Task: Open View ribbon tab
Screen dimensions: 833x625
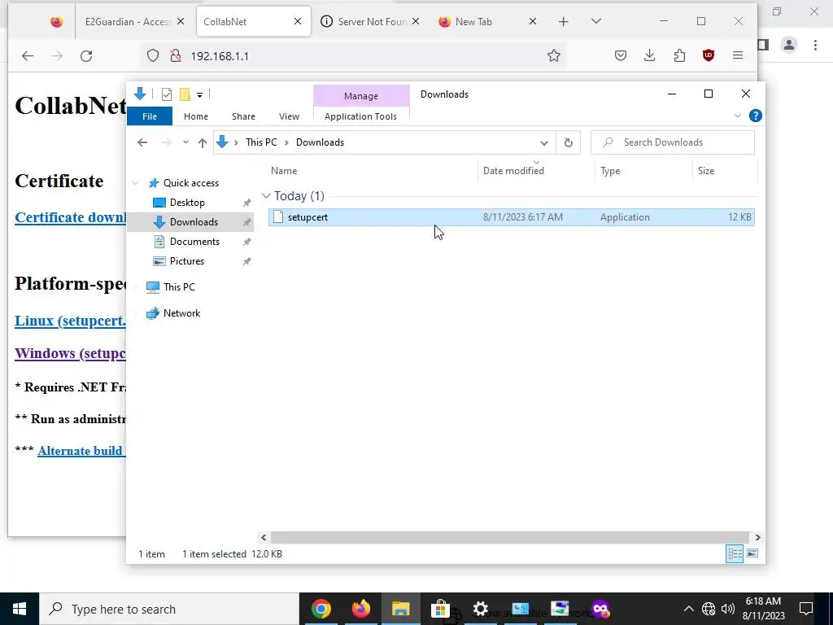Action: tap(289, 116)
